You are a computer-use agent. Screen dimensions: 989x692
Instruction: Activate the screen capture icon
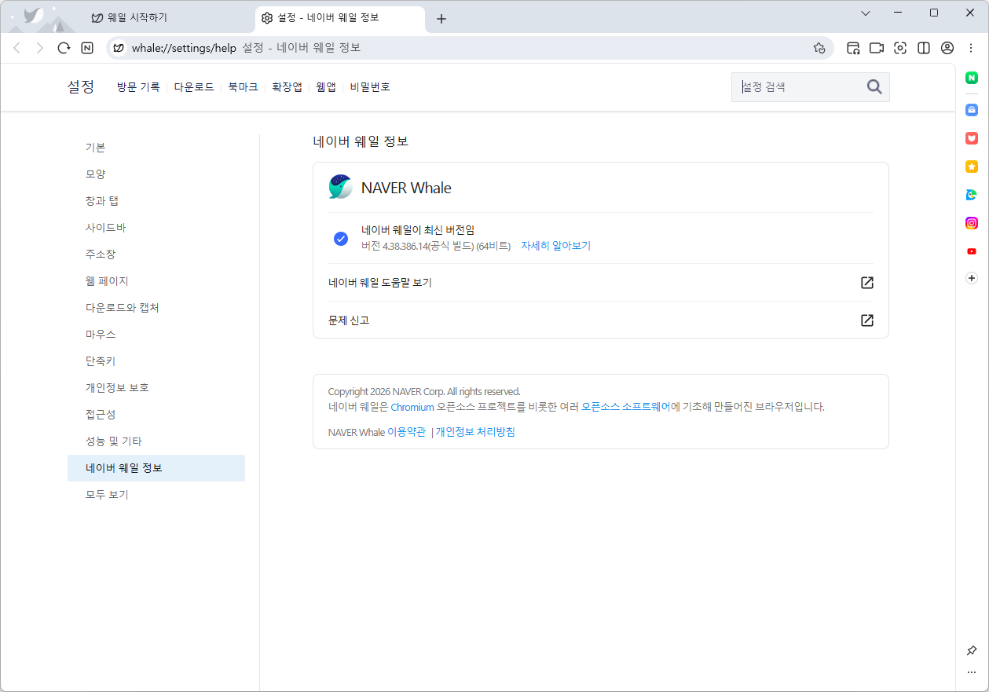pos(900,48)
